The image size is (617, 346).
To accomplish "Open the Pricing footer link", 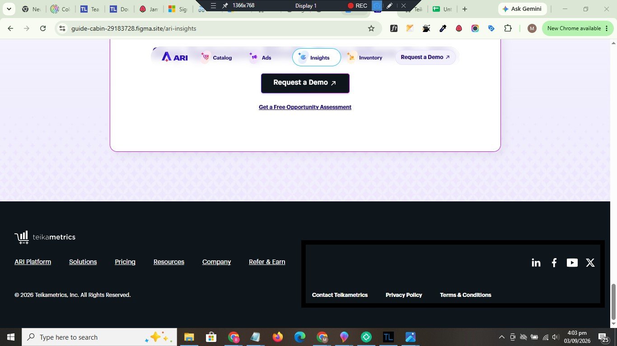I will coord(125,262).
